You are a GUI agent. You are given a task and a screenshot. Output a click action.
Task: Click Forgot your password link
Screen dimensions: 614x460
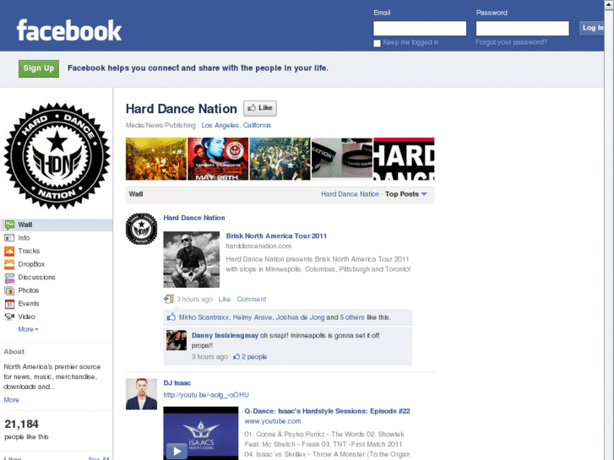pos(512,42)
